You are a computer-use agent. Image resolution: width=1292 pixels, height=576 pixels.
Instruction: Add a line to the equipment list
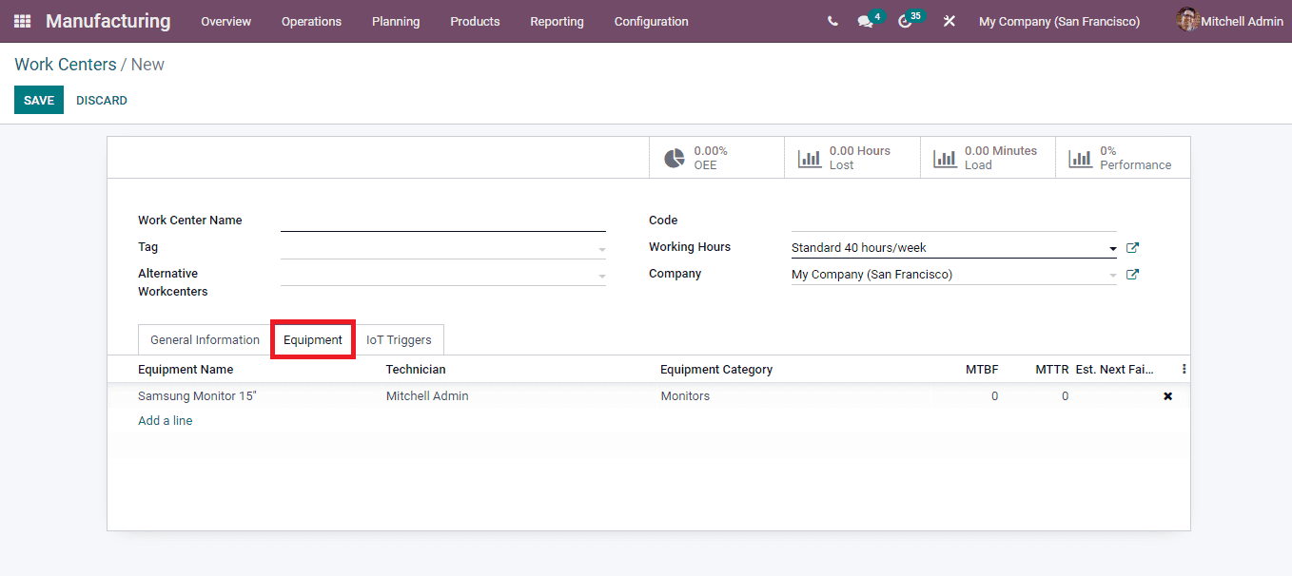pyautogui.click(x=165, y=420)
